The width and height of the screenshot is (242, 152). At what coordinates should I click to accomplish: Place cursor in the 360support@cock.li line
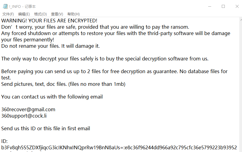(24, 116)
